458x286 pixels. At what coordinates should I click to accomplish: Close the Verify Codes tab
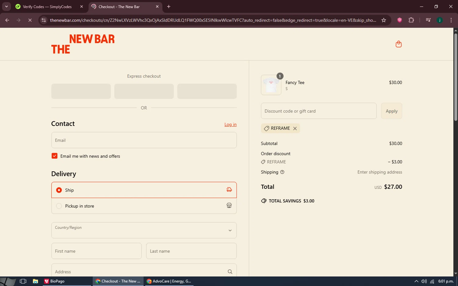click(x=82, y=6)
